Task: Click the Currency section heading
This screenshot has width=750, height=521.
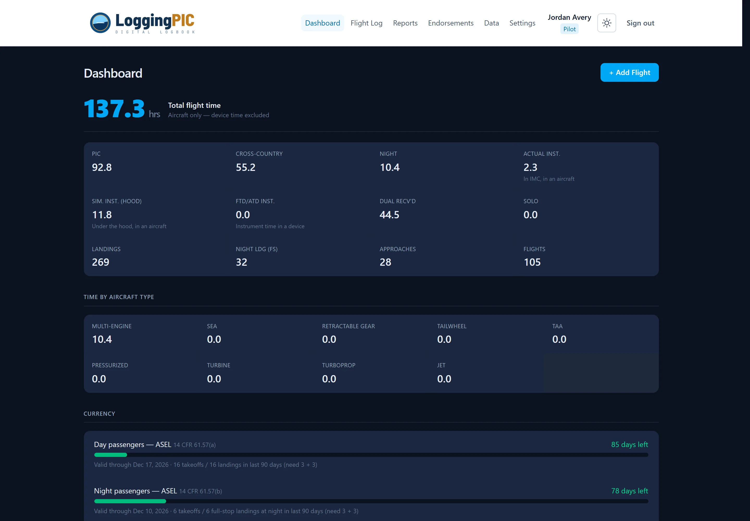Action: (x=99, y=414)
